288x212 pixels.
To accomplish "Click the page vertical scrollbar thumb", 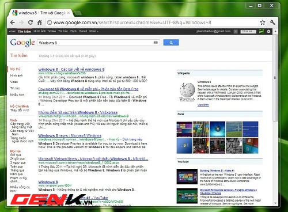I will click(x=275, y=78).
